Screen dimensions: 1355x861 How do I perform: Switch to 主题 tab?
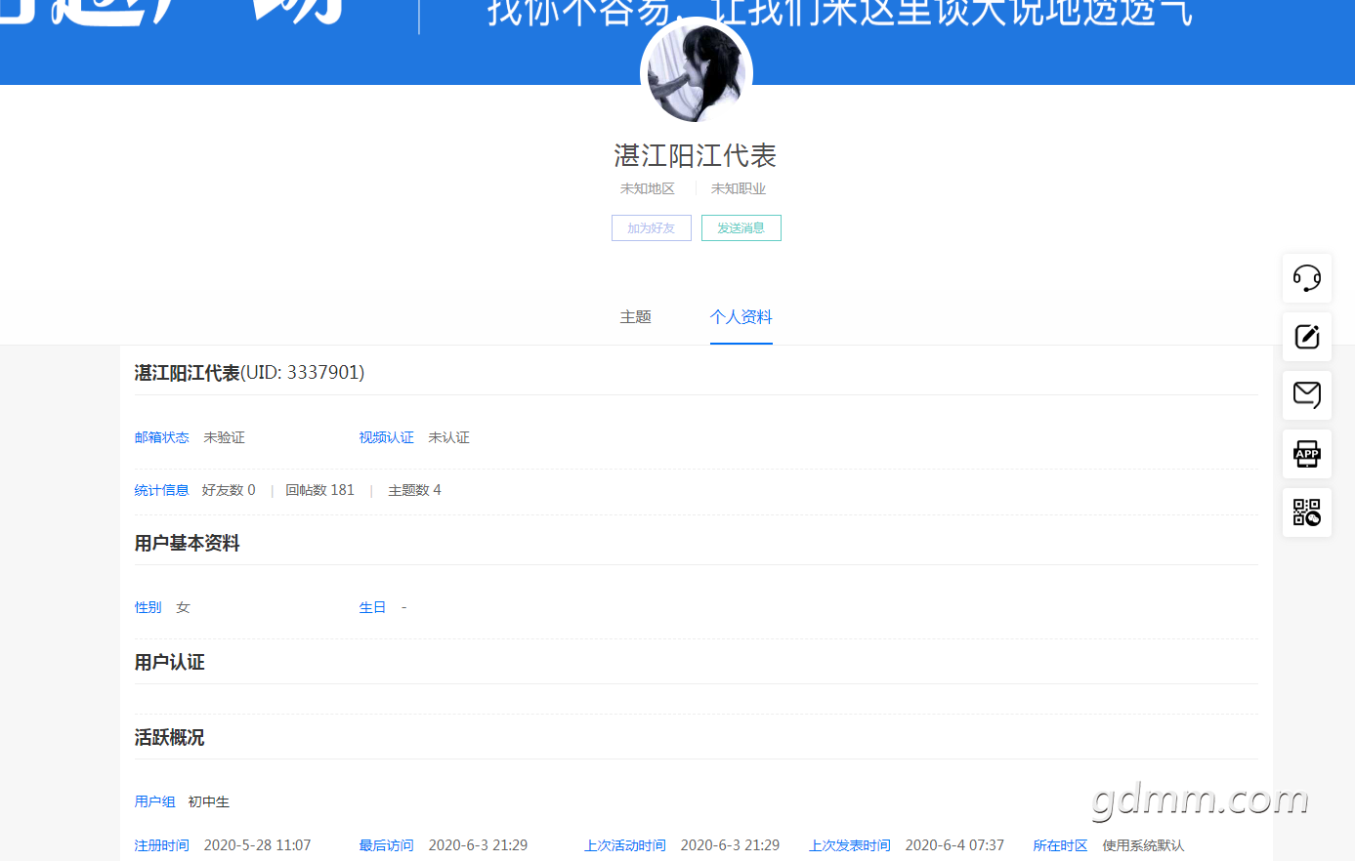coord(636,317)
